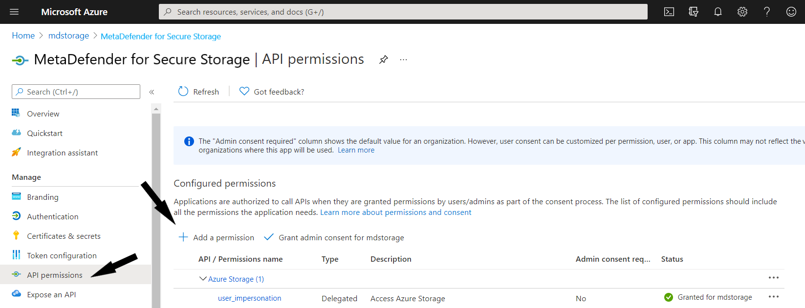Open the notifications bell
The height and width of the screenshot is (308, 805).
tap(718, 12)
